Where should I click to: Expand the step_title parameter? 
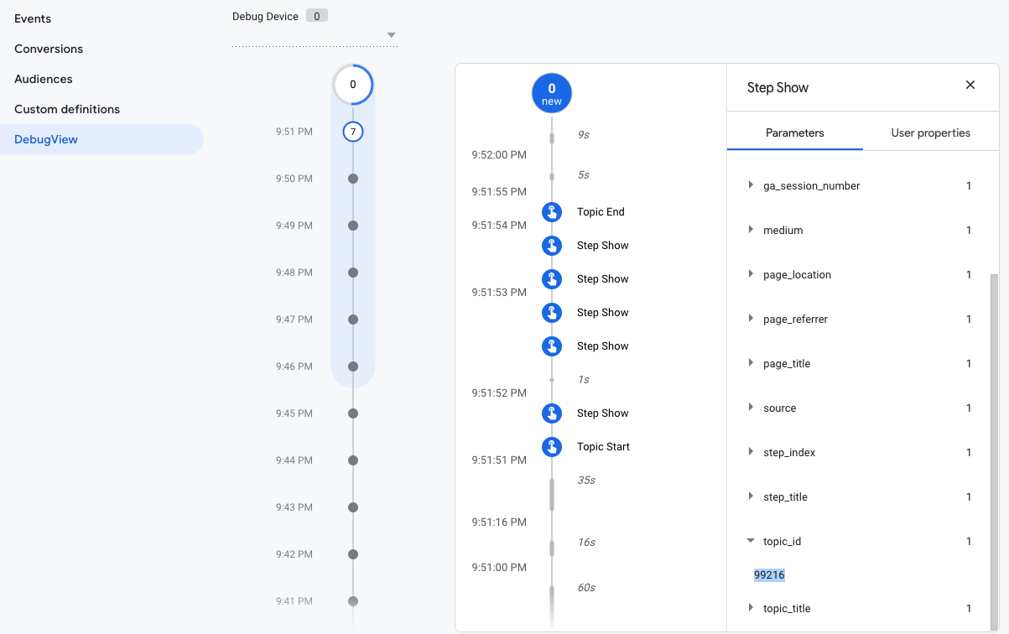pos(751,496)
